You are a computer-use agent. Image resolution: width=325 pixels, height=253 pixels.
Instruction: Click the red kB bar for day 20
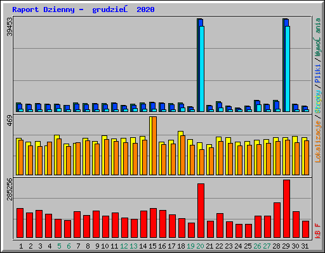click(x=201, y=211)
